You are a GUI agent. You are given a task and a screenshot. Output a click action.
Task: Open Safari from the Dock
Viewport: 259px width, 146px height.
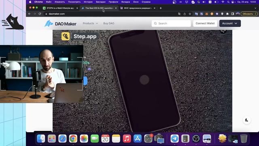coord(62,139)
